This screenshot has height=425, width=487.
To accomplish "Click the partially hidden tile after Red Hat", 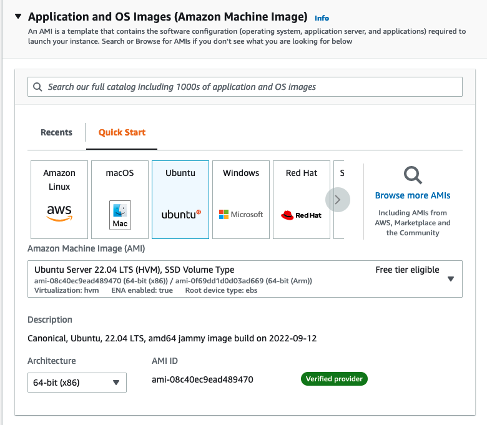I will coord(341,173).
